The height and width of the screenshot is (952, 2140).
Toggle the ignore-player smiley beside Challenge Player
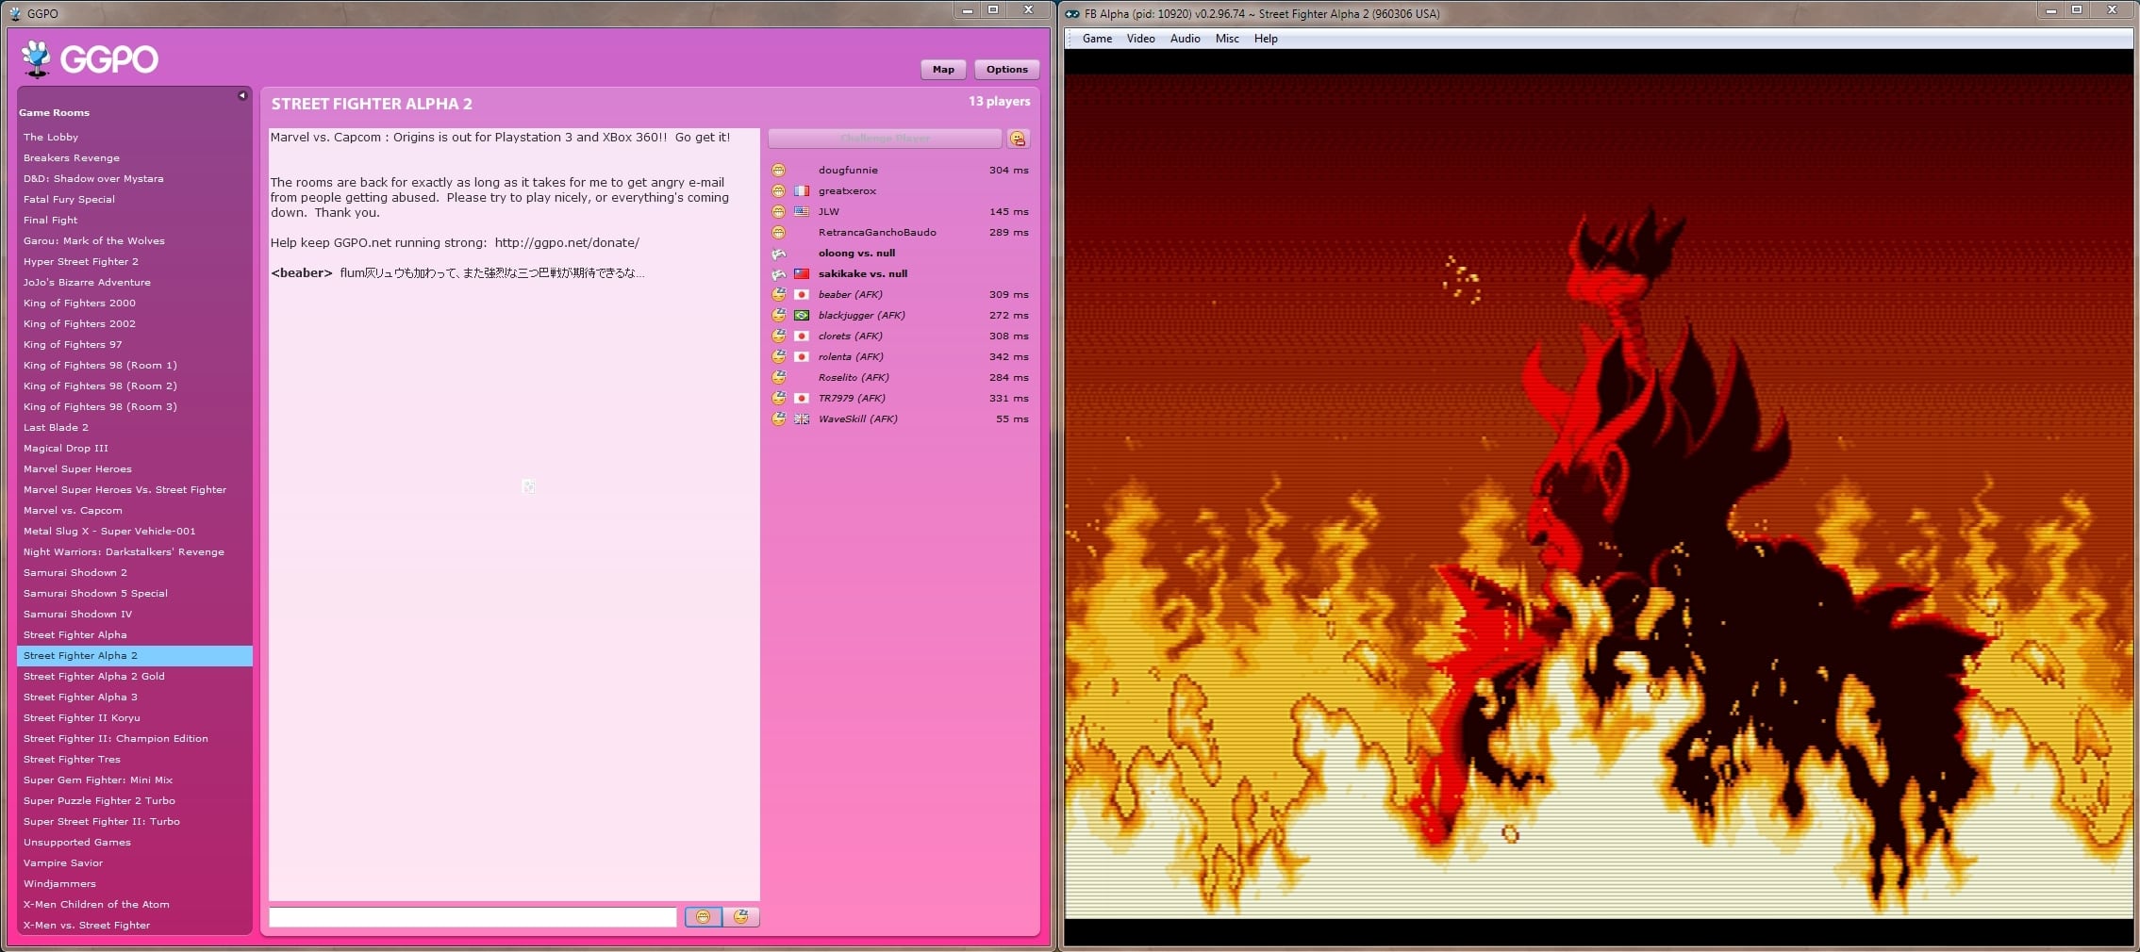click(x=1018, y=138)
